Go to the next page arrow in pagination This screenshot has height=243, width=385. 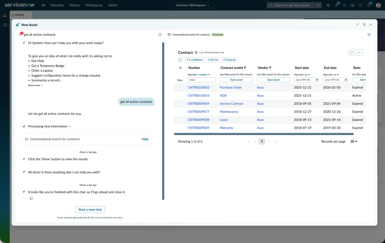tap(269, 142)
